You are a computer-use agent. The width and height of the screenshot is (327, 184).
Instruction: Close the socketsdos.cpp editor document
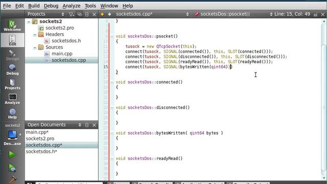pos(322,14)
